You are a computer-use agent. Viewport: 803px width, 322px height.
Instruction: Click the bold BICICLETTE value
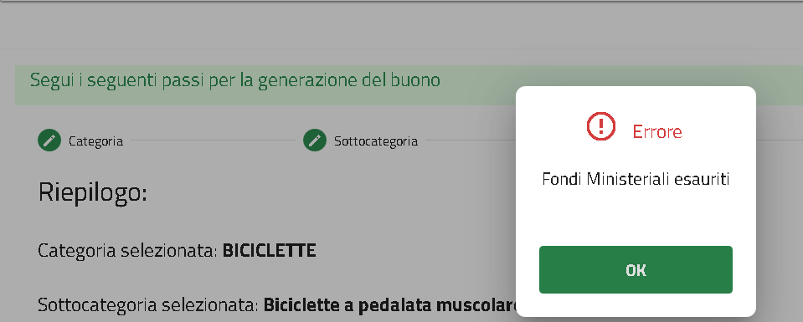(269, 251)
